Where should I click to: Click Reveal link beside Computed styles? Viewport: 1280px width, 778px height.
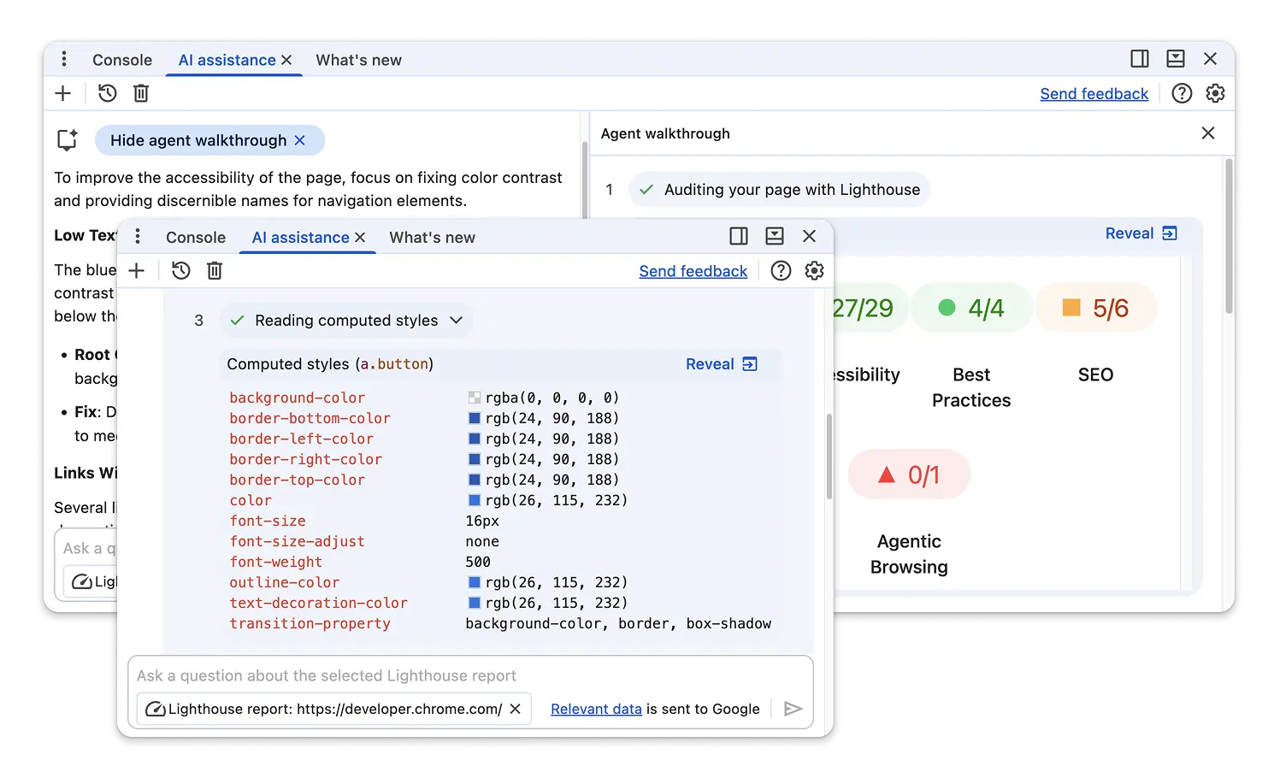pyautogui.click(x=721, y=364)
